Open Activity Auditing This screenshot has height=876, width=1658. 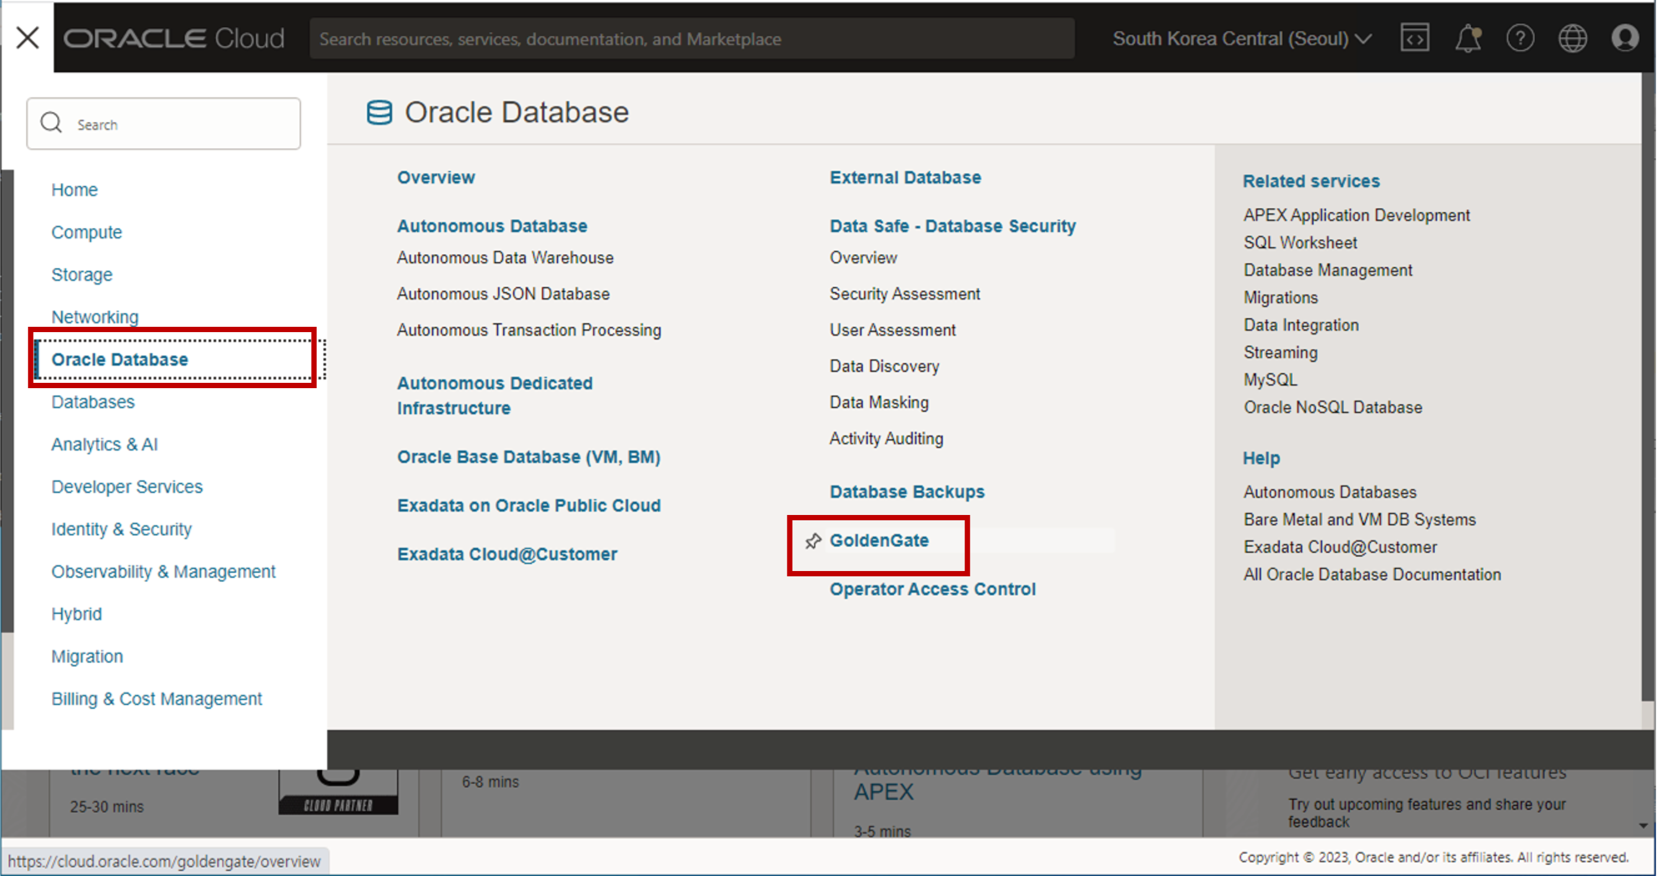(887, 439)
